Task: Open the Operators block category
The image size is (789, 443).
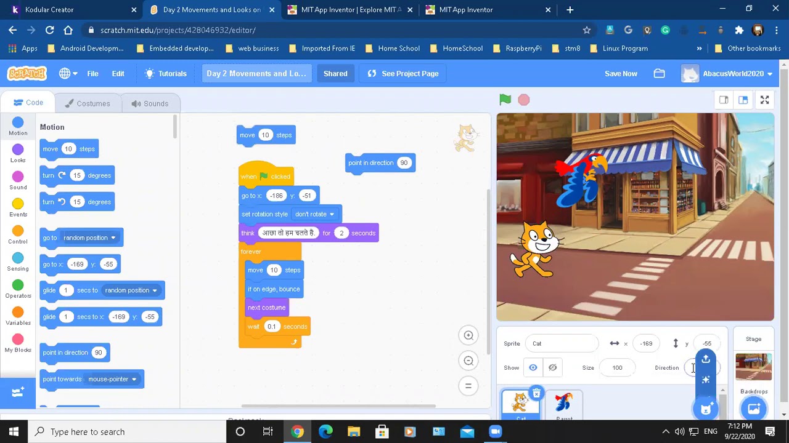Action: tap(18, 289)
